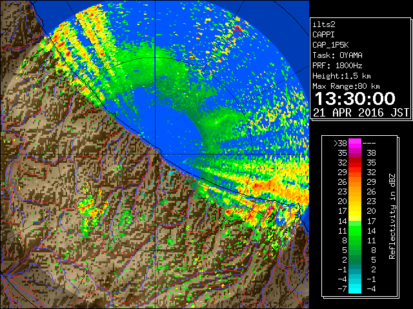The image size is (413, 309).
Task: Click the 13:30:00 timestamp
Action: 355,98
